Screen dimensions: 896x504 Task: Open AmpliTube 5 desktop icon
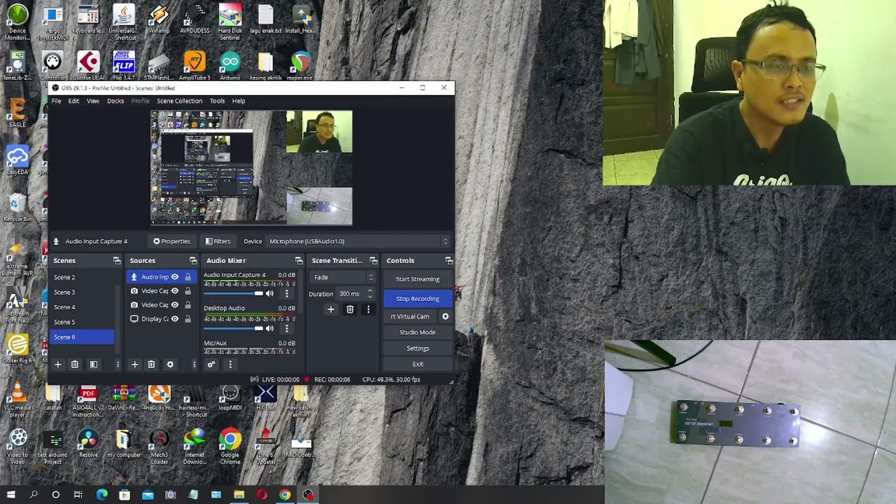[x=195, y=66]
